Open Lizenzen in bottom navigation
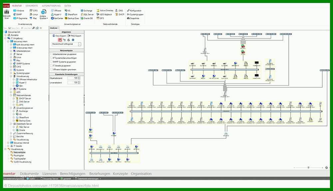Screen dimensions: 333x191 (50, 174)
